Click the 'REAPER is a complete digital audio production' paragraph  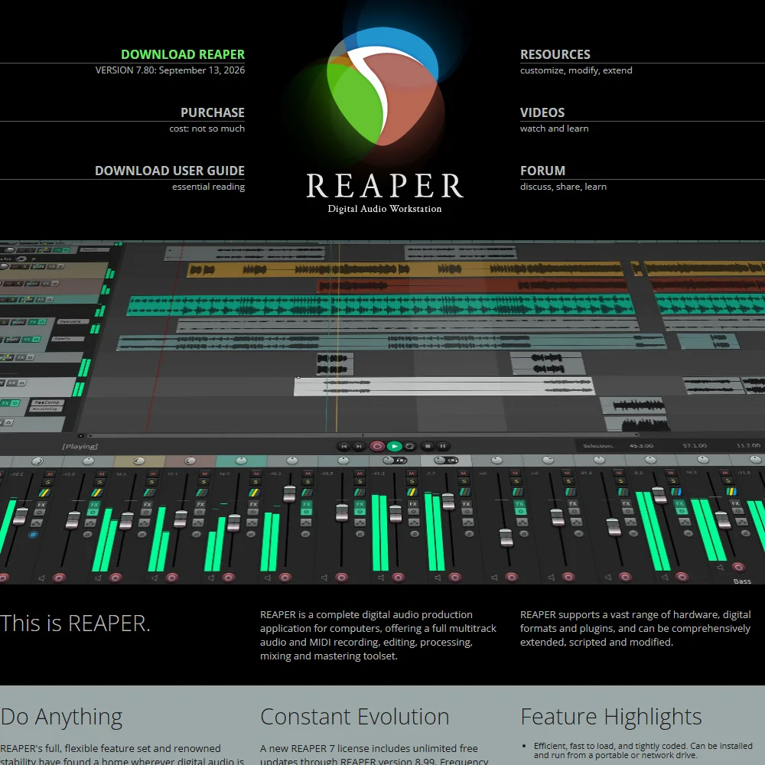378,635
